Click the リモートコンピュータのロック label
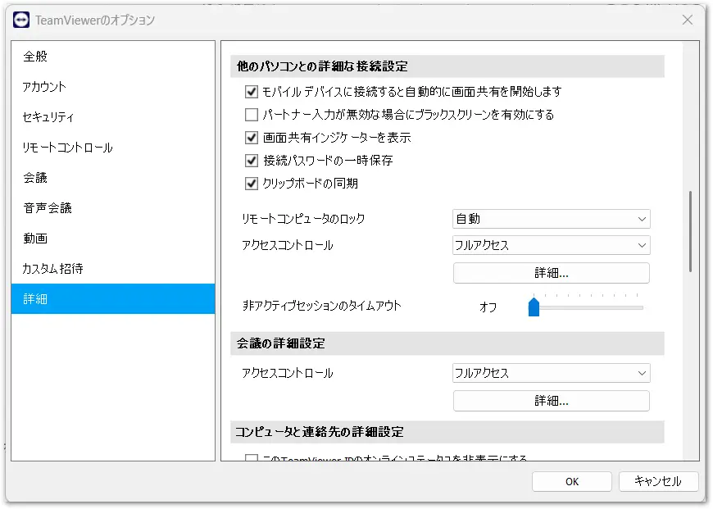713x509 pixels. point(303,219)
